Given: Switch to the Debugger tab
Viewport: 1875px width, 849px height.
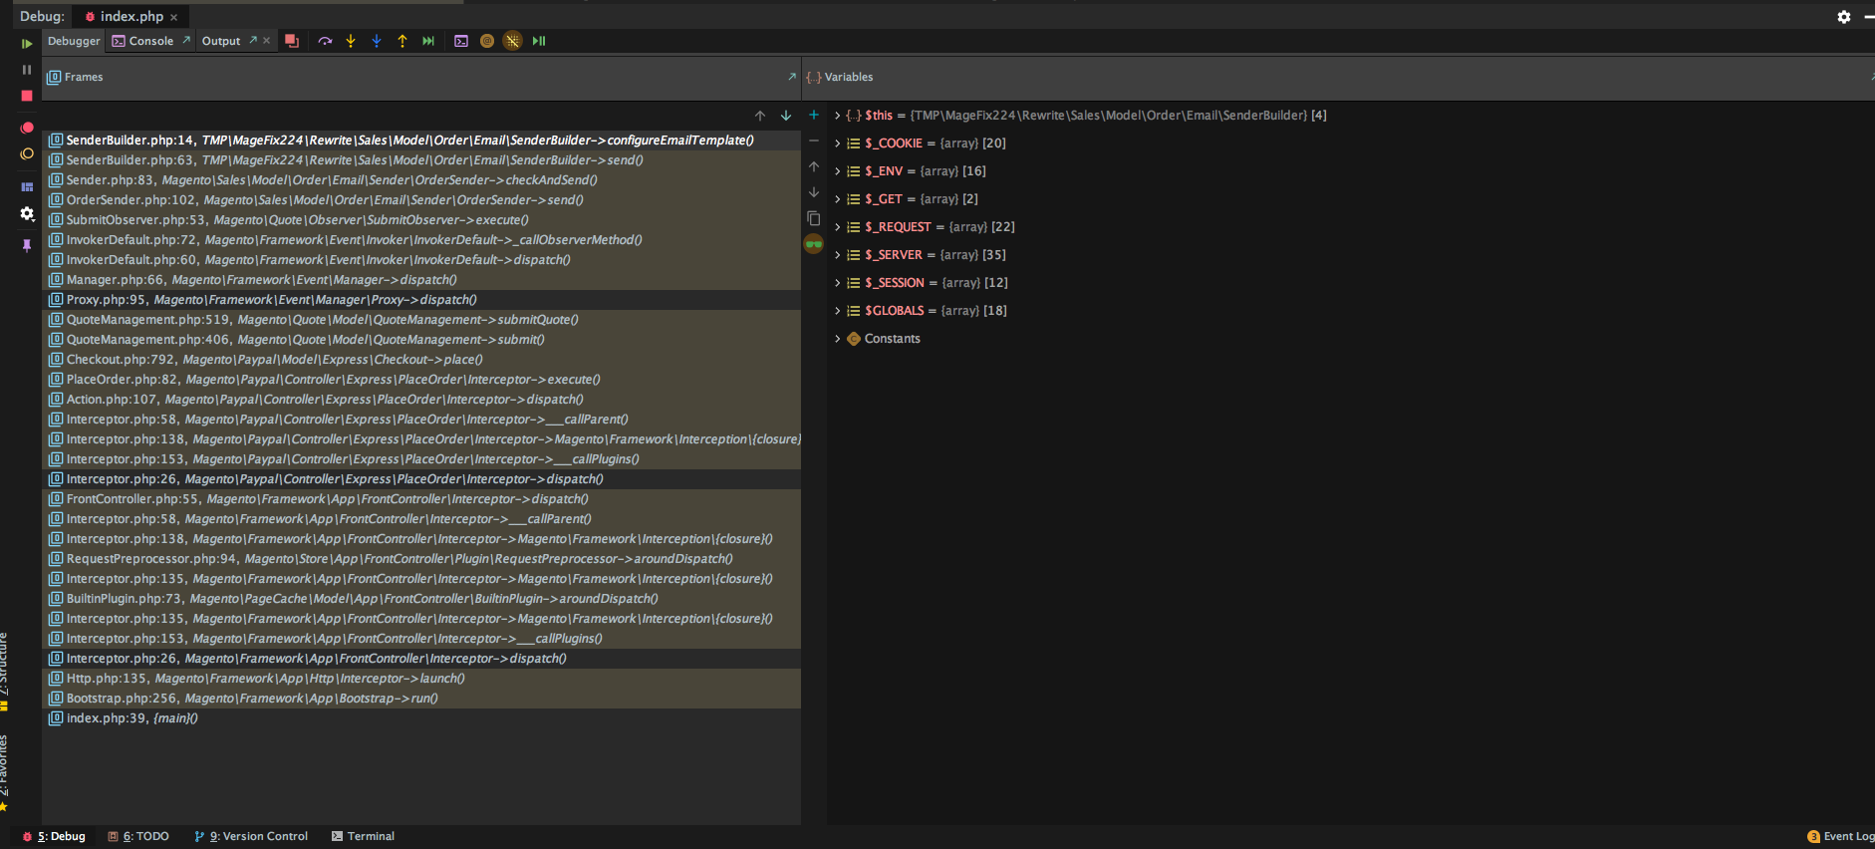Looking at the screenshot, I should (74, 41).
